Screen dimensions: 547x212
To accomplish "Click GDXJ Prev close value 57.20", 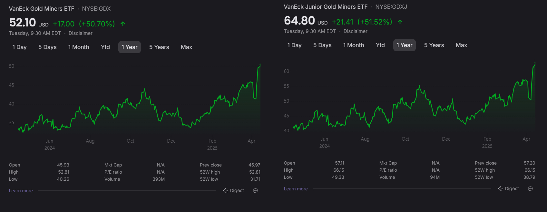I will tap(530, 163).
